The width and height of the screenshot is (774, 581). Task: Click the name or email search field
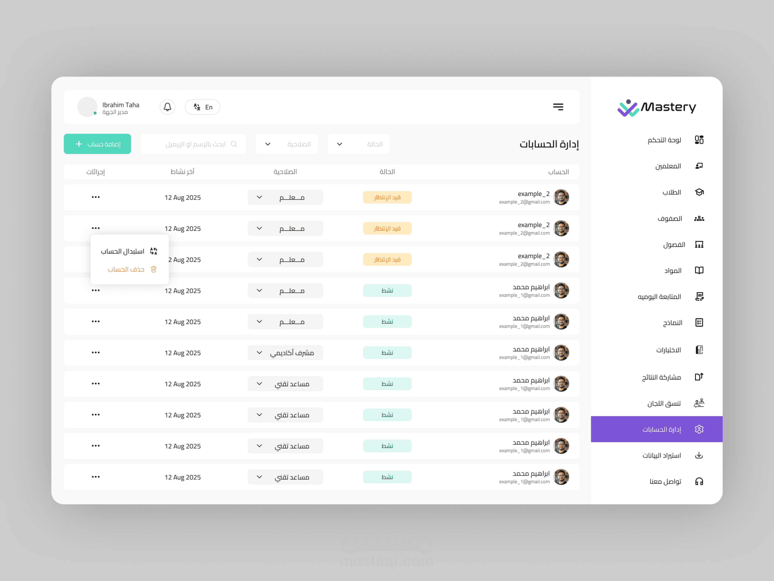[193, 144]
